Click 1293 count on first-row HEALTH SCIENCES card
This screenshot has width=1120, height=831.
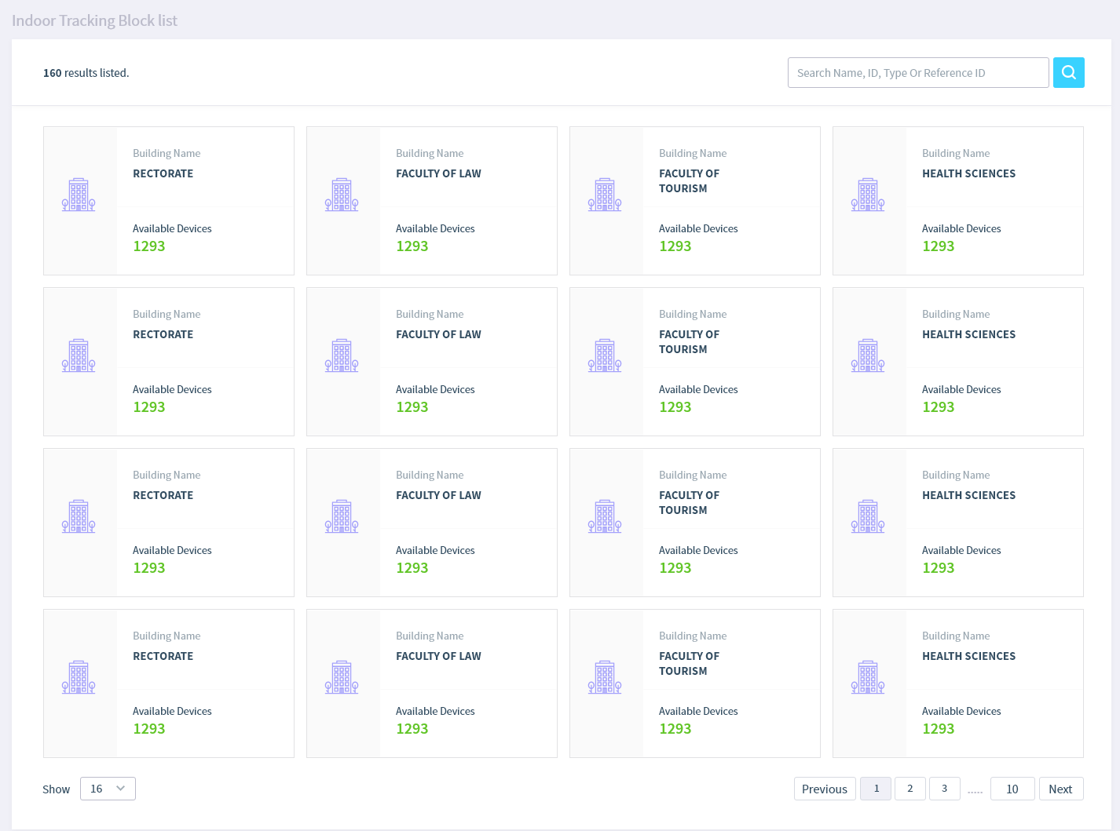point(939,246)
